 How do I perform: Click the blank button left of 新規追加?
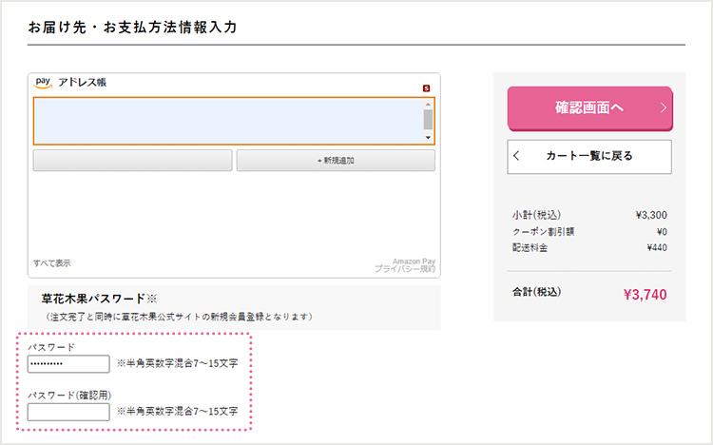point(132,160)
